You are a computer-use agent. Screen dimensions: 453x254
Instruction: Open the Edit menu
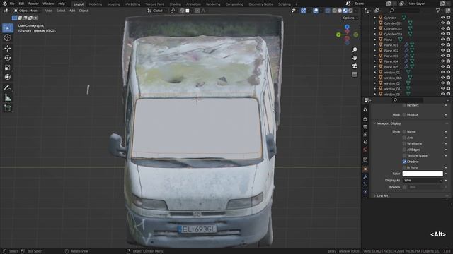click(x=21, y=4)
